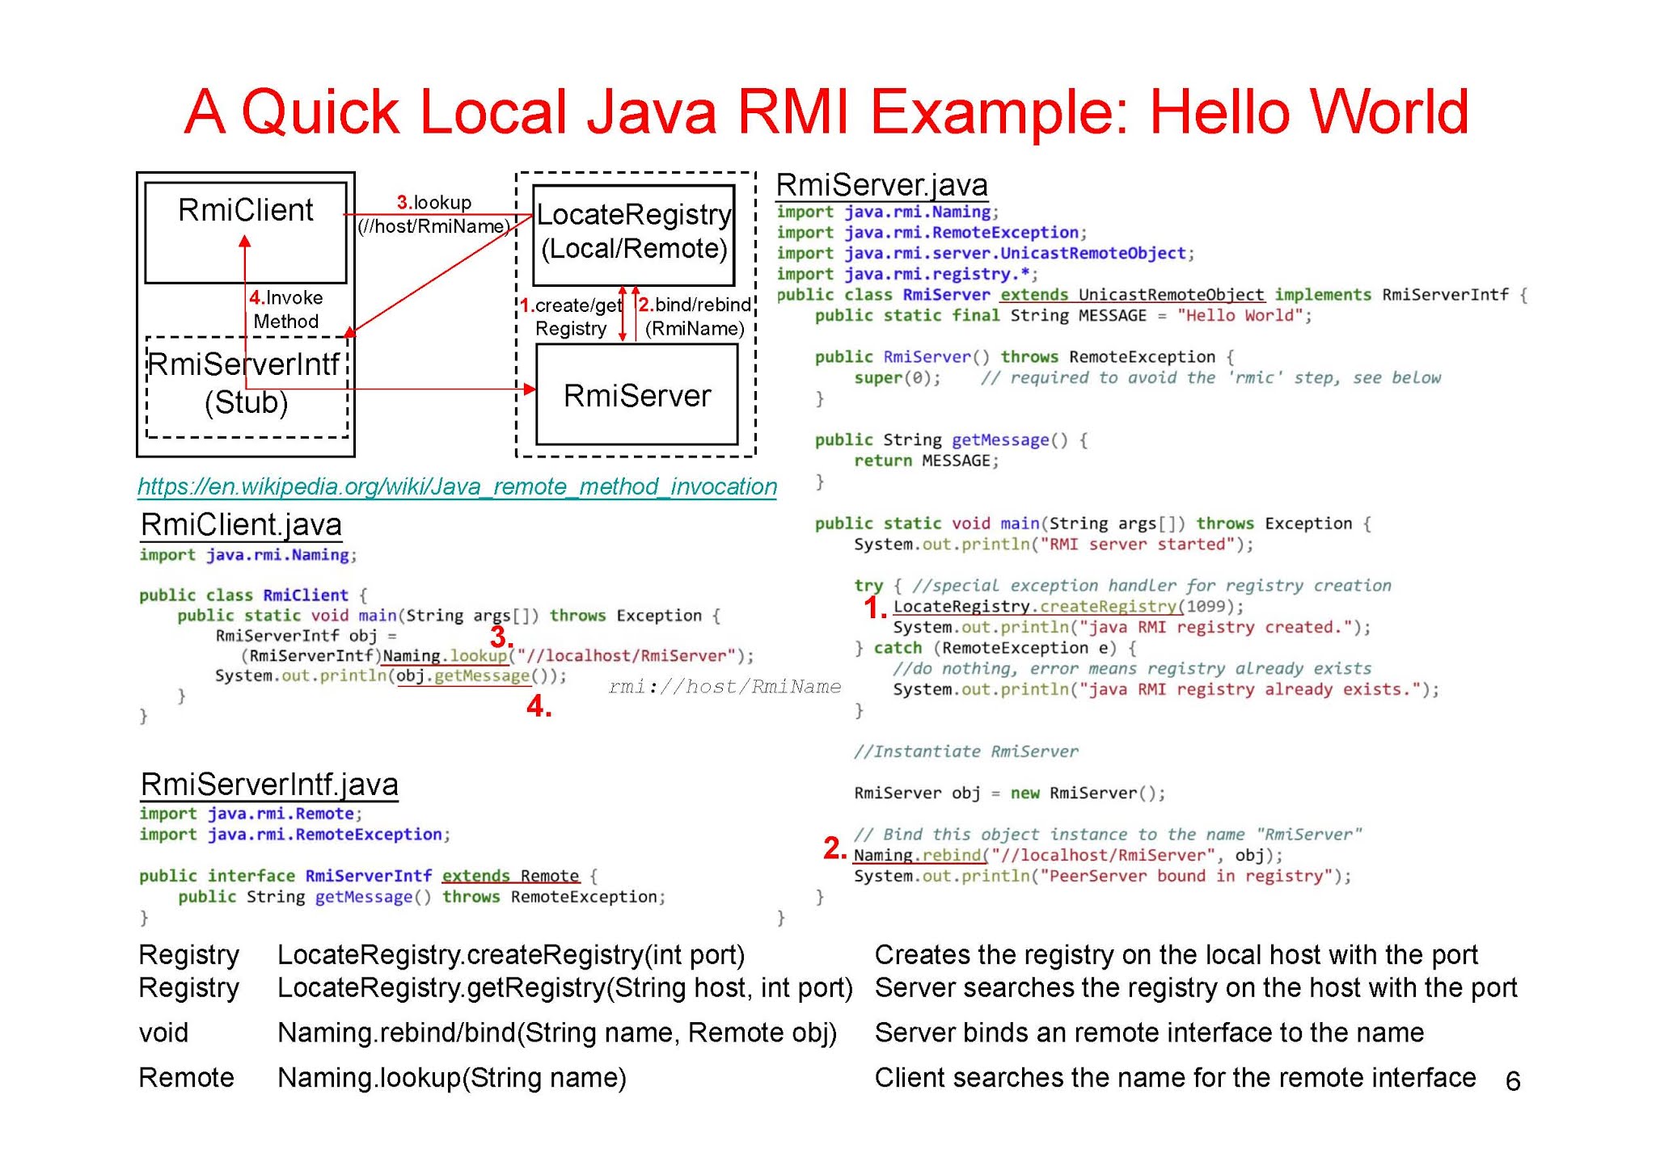Screen dimensions: 1656x1170
Task: Click the rmi://host/RmiName annotation text
Action: coord(724,686)
